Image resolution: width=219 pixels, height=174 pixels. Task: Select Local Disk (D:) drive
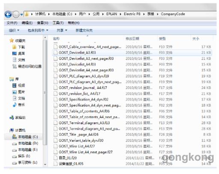[x=25, y=143]
